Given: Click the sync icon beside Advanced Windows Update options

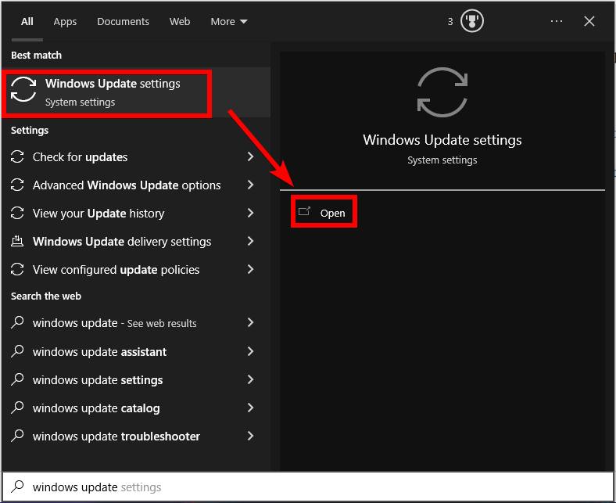Looking at the screenshot, I should [x=17, y=185].
